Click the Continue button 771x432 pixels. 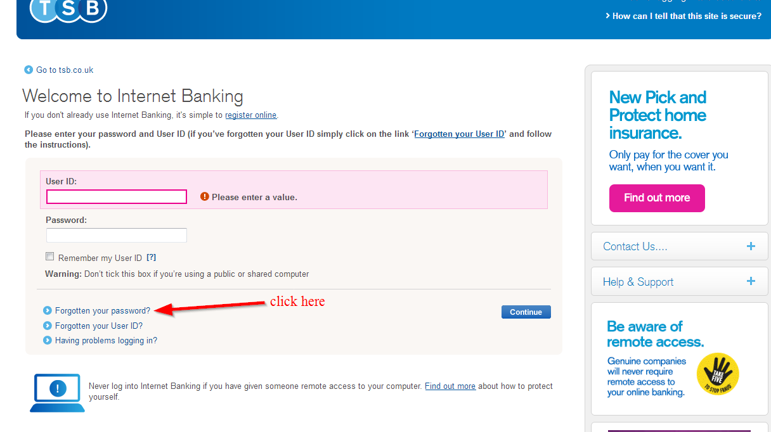pos(526,312)
